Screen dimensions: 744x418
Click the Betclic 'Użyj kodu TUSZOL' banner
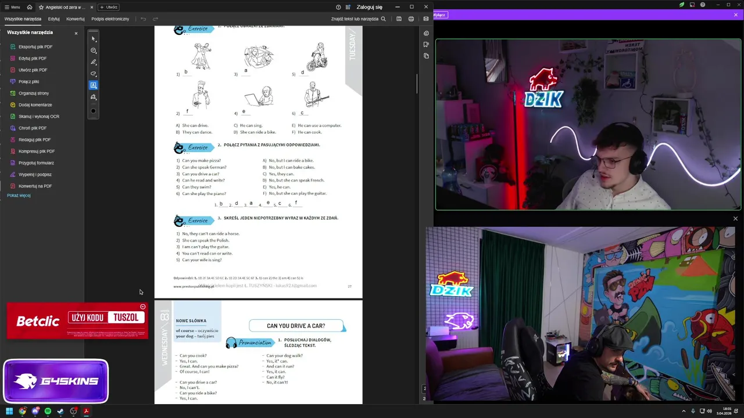77,320
